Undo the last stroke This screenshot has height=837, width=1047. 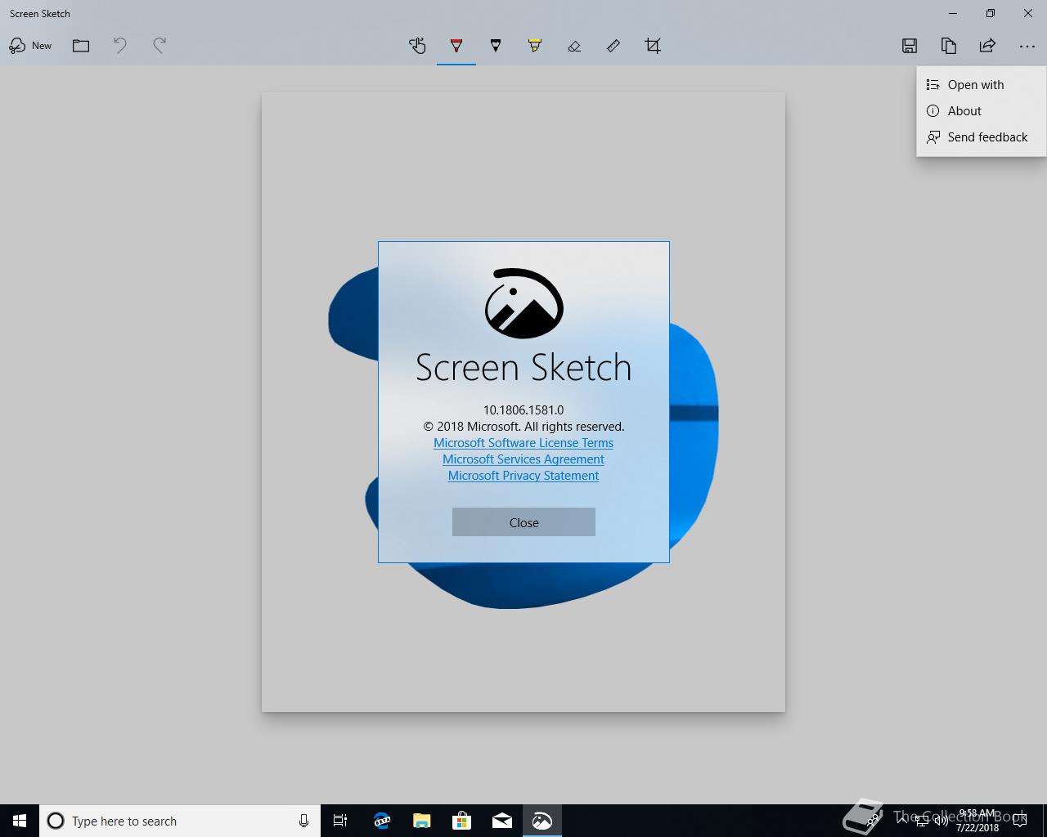pyautogui.click(x=120, y=46)
